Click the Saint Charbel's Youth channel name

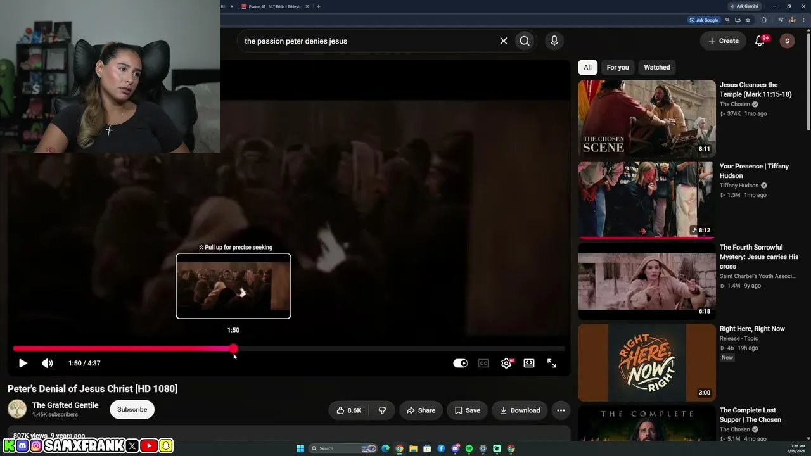[x=757, y=276]
